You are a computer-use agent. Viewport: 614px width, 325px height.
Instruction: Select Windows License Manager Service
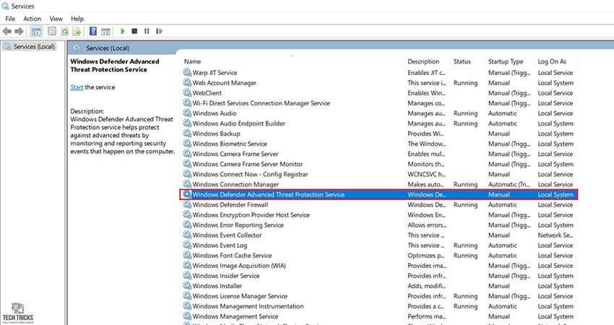[240, 296]
